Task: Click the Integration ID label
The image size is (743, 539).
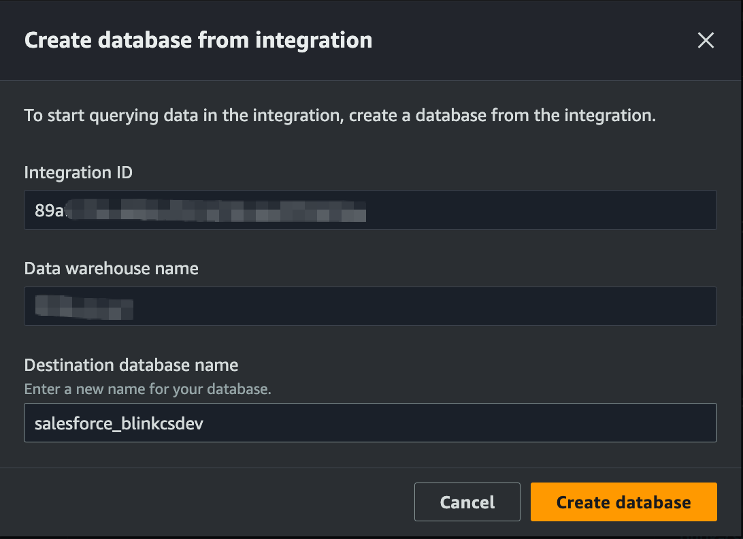Action: click(x=78, y=172)
